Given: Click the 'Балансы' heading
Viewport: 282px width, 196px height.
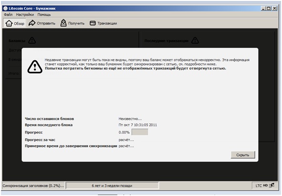Looking at the screenshot, I should click(17, 41).
